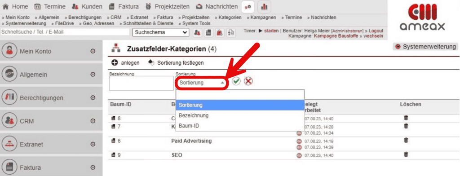Viewport: 460px width, 176px height.
Task: Expand the Faktura sidebar section
Action: click(x=93, y=167)
